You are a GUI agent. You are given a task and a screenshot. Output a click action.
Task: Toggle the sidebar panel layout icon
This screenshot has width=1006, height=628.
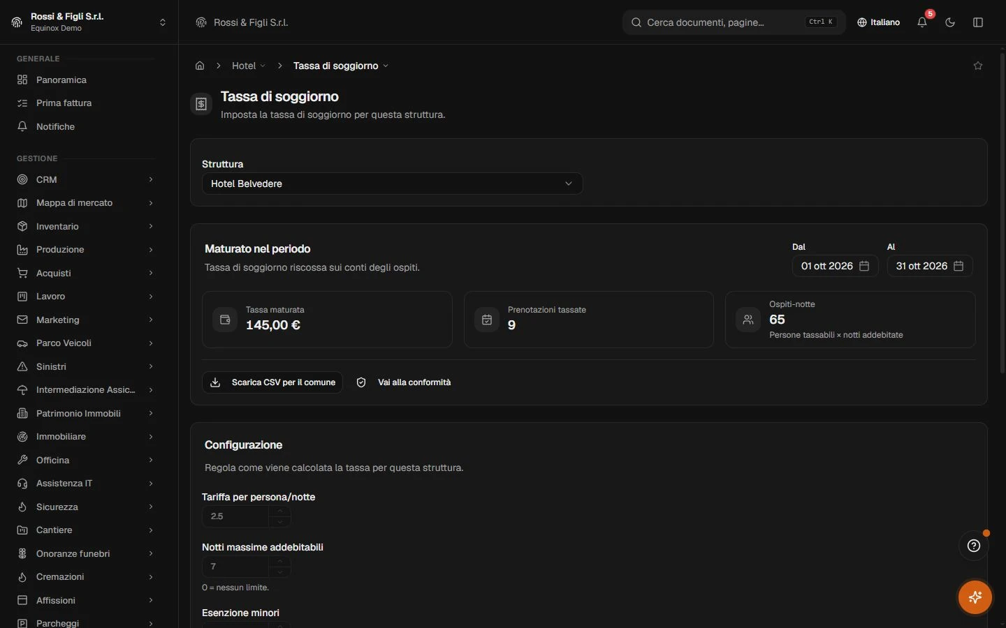click(x=978, y=22)
